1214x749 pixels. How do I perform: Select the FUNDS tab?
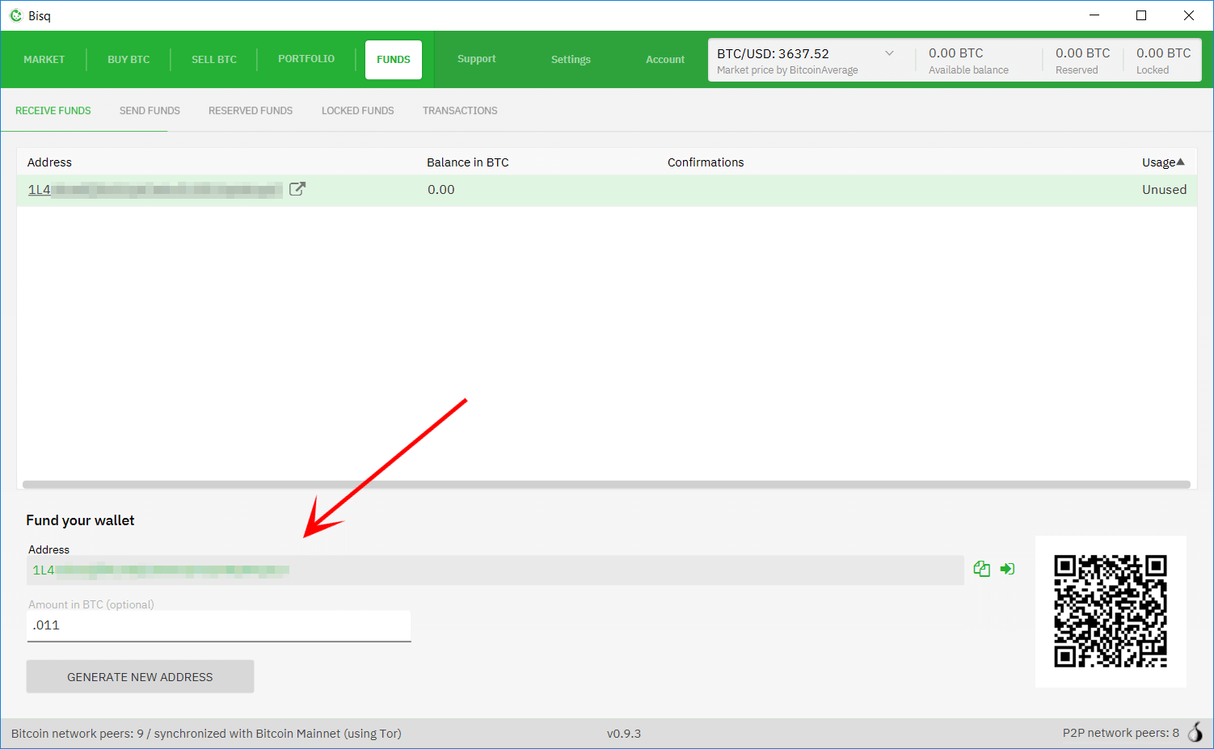(x=394, y=60)
